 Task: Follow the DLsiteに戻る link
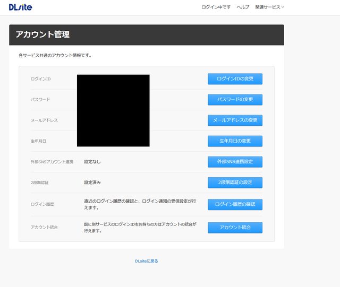pyautogui.click(x=147, y=261)
